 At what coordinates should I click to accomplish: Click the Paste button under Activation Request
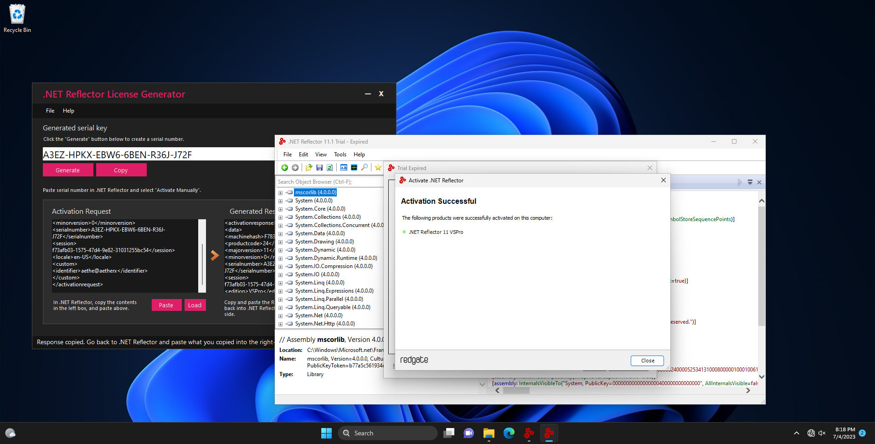(x=166, y=305)
